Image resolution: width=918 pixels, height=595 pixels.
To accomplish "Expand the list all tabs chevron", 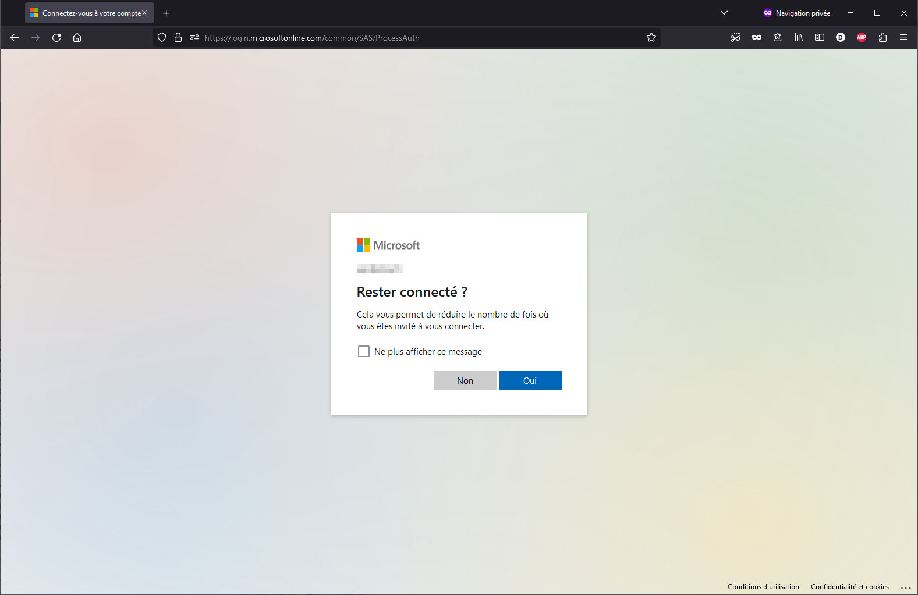I will tap(724, 13).
